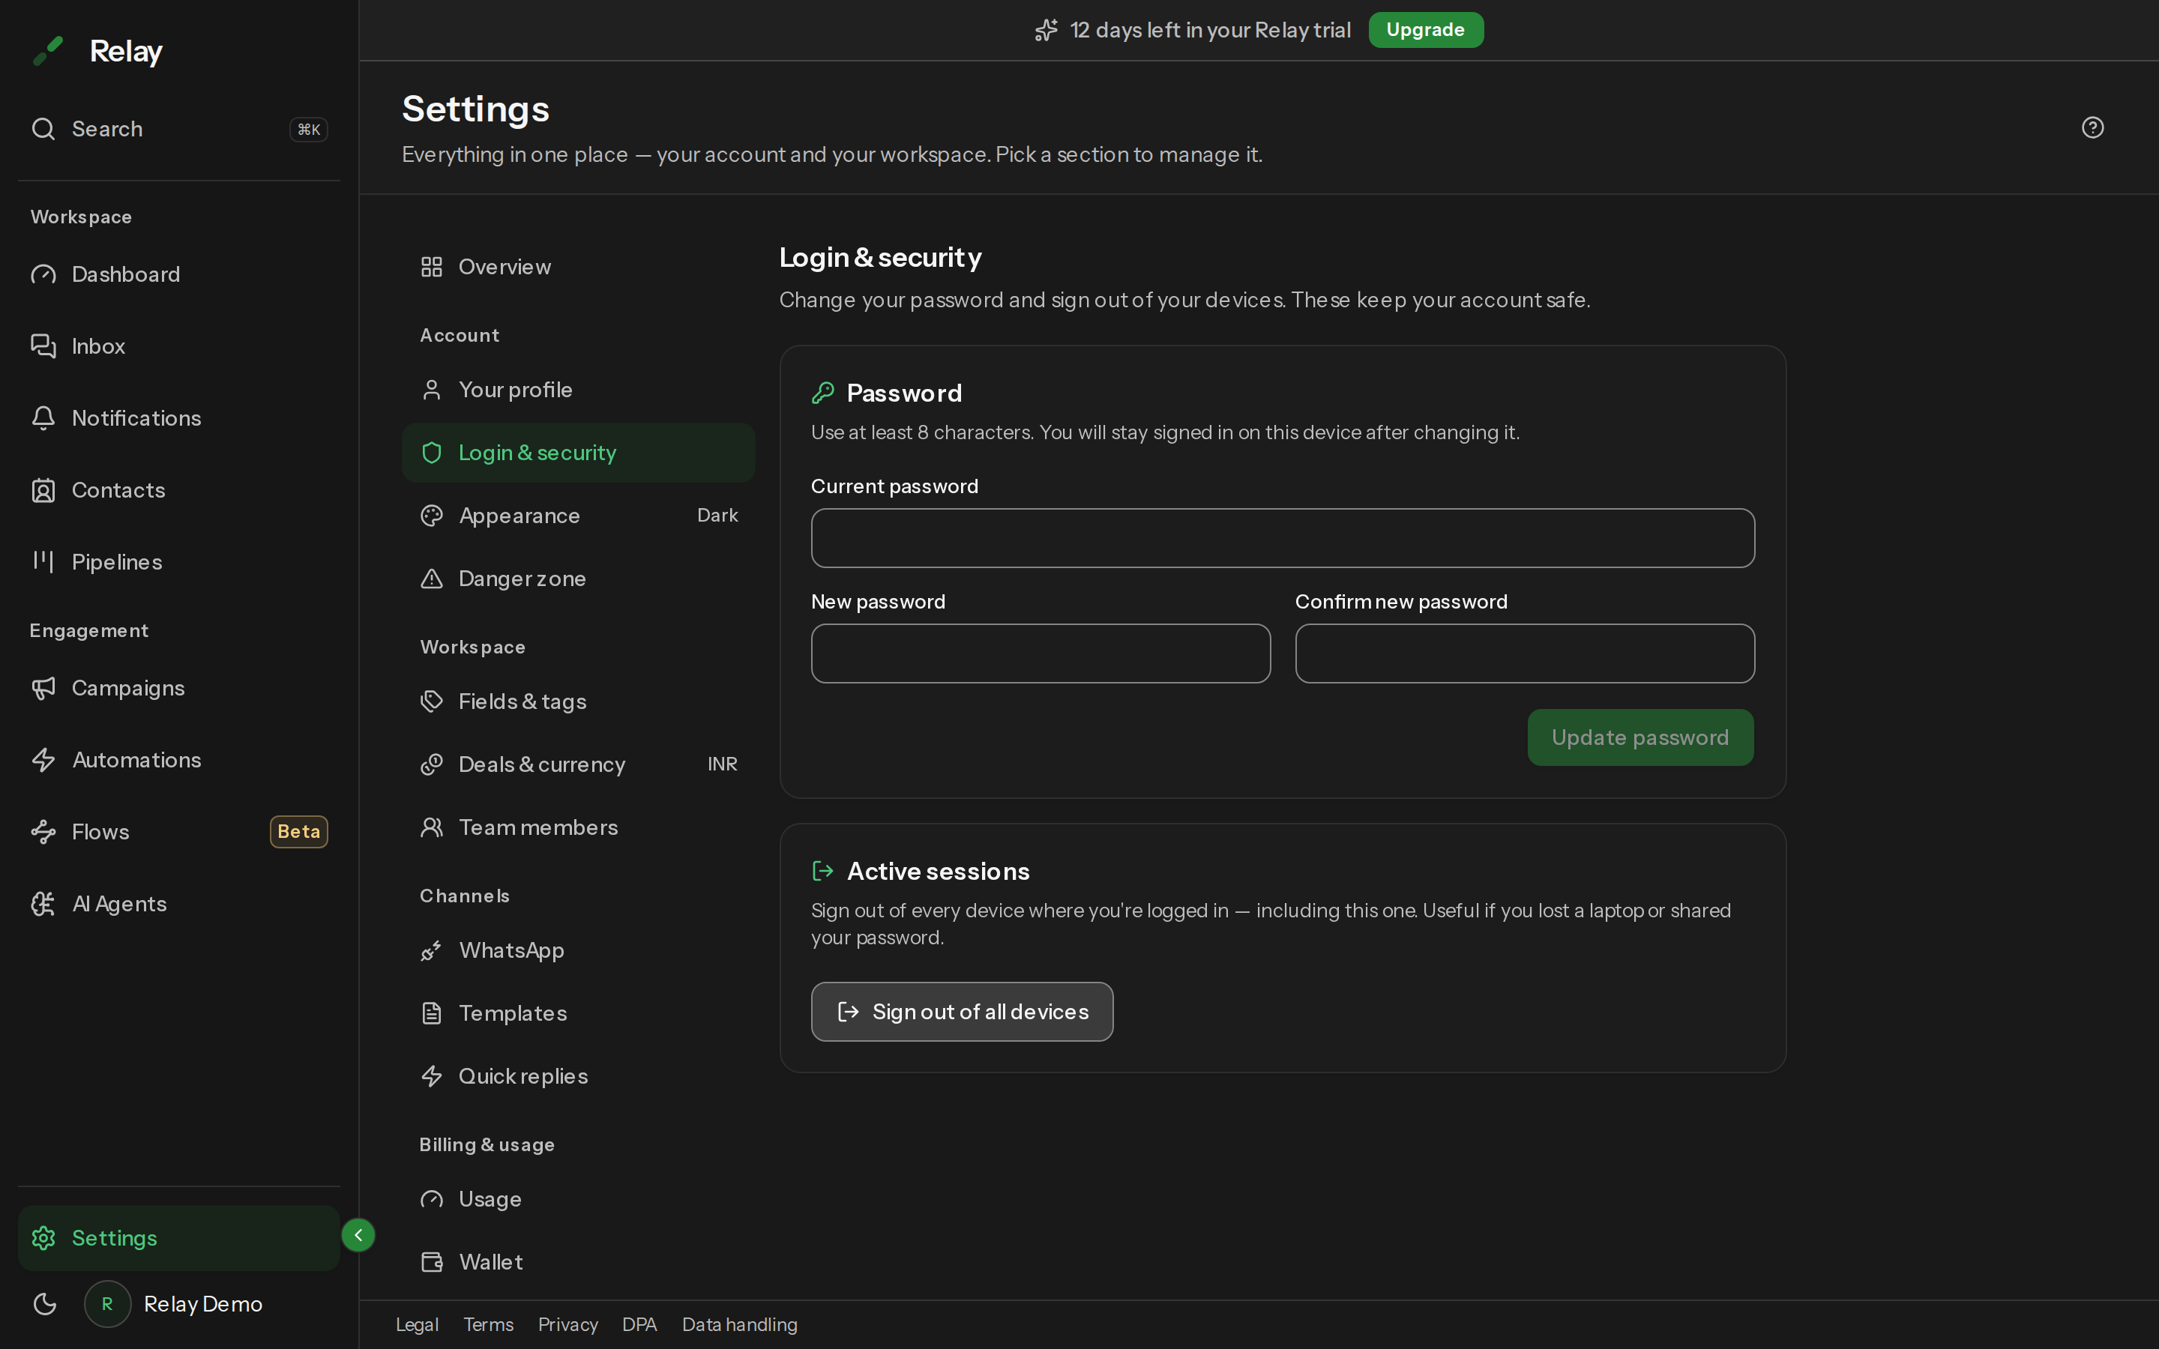Viewport: 2159px width, 1349px height.
Task: Focus the Current password field
Action: click(x=1283, y=538)
